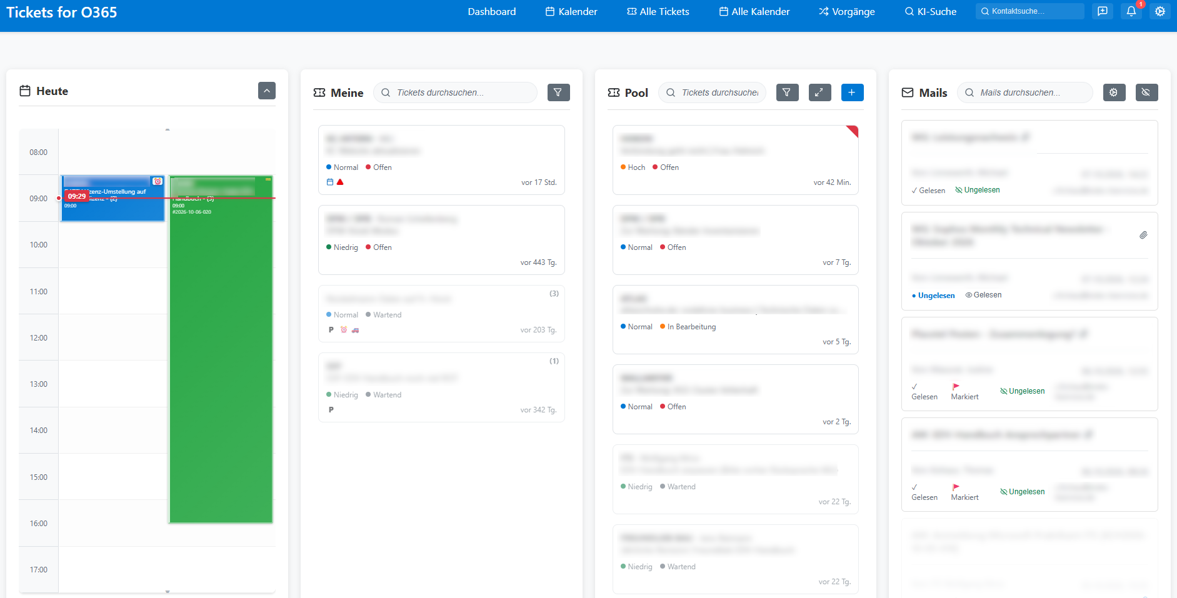Screen dimensions: 1177x598
Task: Open the notifications bell
Action: pos(1131,11)
